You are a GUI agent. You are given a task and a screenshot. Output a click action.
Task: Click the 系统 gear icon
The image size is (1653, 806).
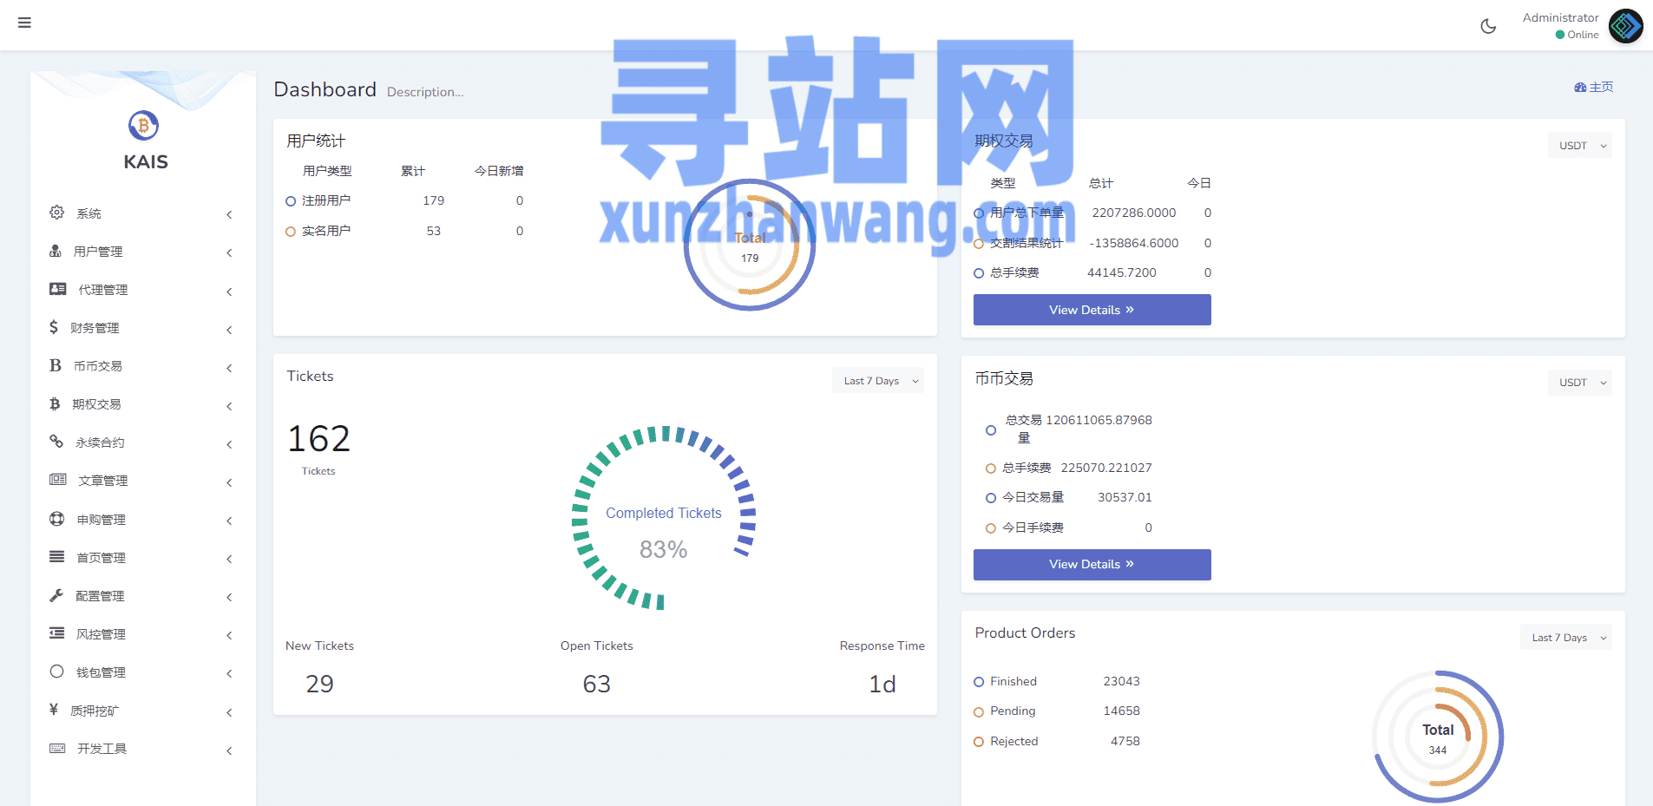coord(56,213)
